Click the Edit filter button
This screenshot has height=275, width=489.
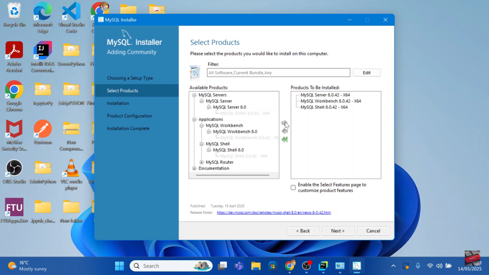pos(367,73)
